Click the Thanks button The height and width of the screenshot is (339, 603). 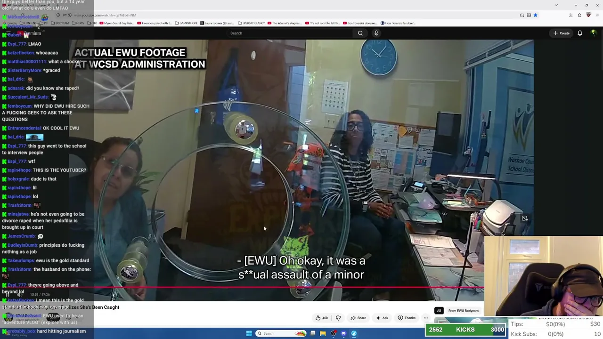click(407, 318)
